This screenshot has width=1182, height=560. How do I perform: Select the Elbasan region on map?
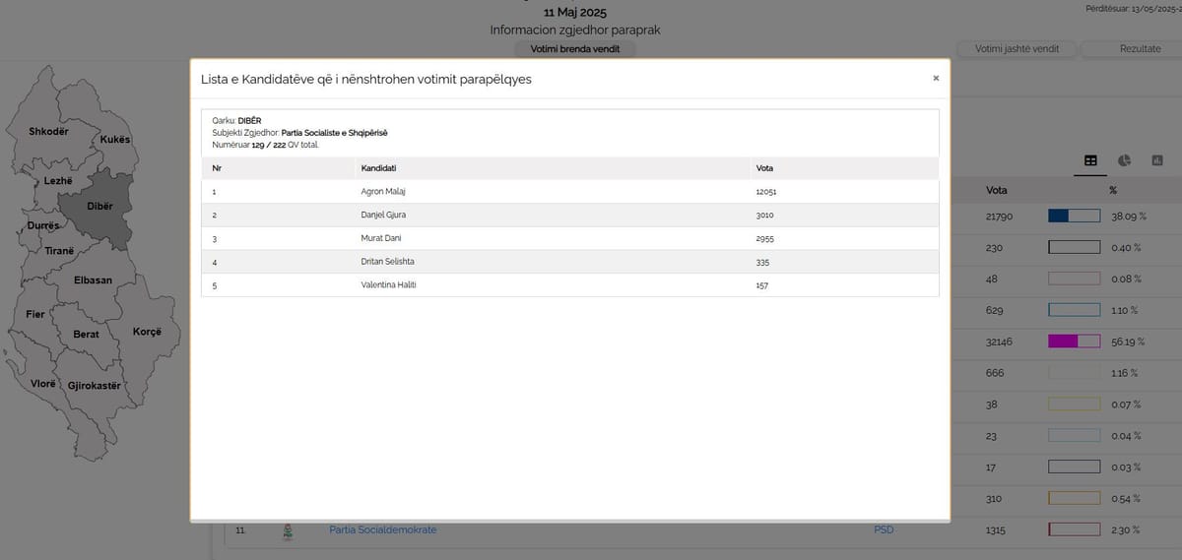94,280
